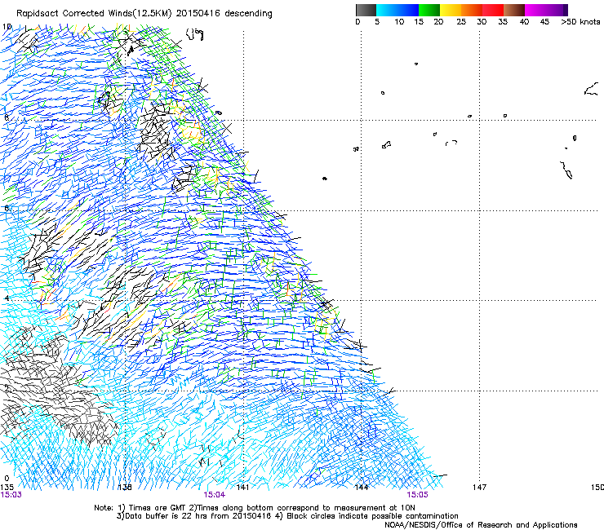Click the "NOAA/NESDIS/Office of Research and Applications" credit
This screenshot has width=604, height=530.
pyautogui.click(x=481, y=525)
